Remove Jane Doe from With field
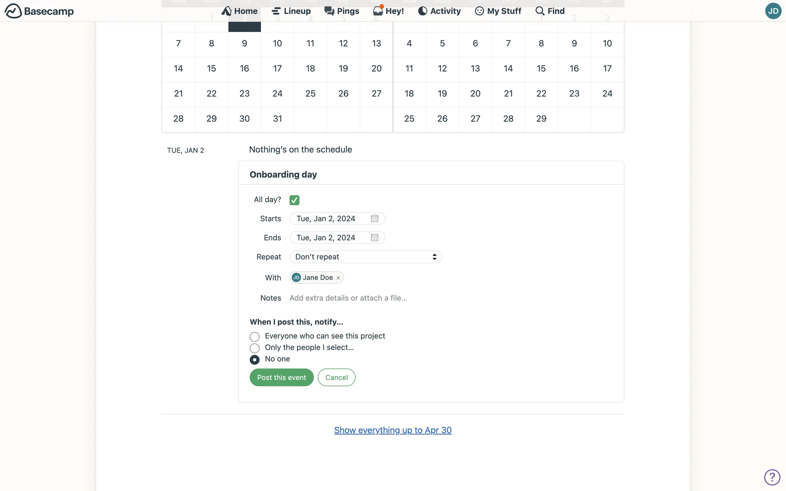This screenshot has height=491, width=786. click(338, 278)
